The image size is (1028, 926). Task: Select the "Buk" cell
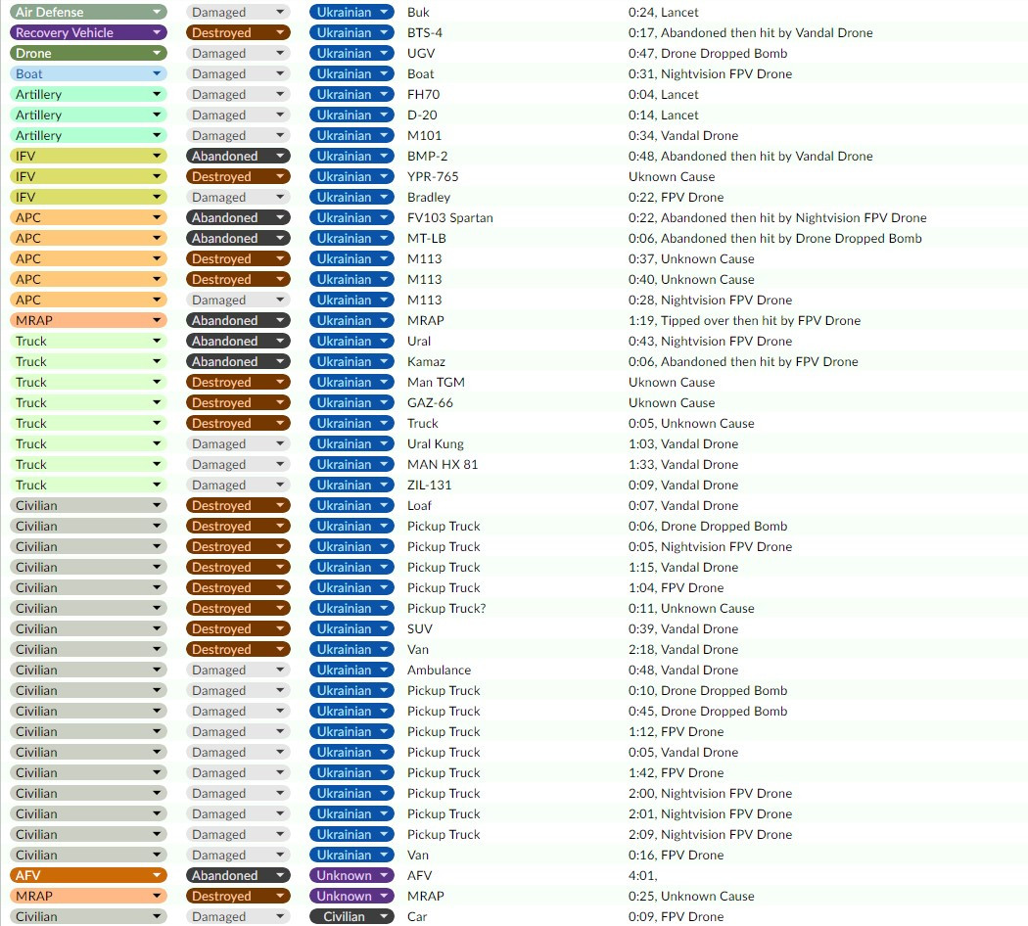tap(418, 12)
